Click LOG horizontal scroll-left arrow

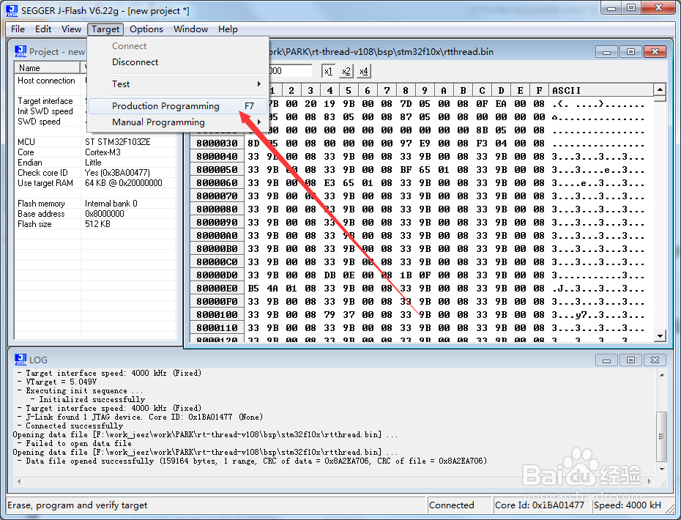(x=19, y=481)
